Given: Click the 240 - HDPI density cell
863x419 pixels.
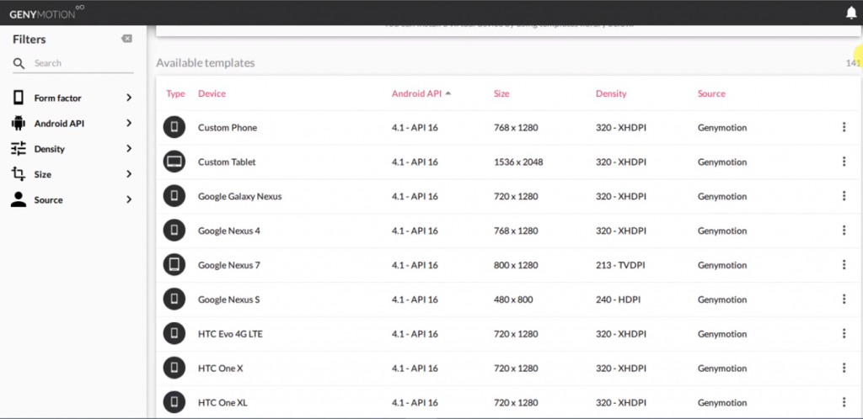Looking at the screenshot, I should pos(618,300).
